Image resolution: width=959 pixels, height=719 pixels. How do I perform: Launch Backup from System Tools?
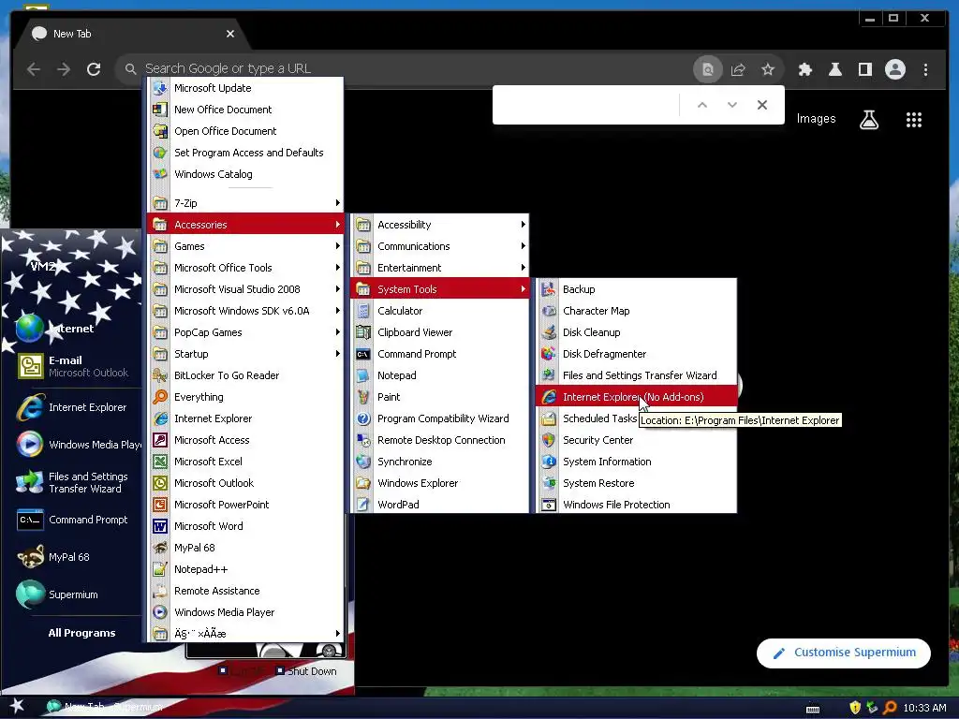click(636, 289)
